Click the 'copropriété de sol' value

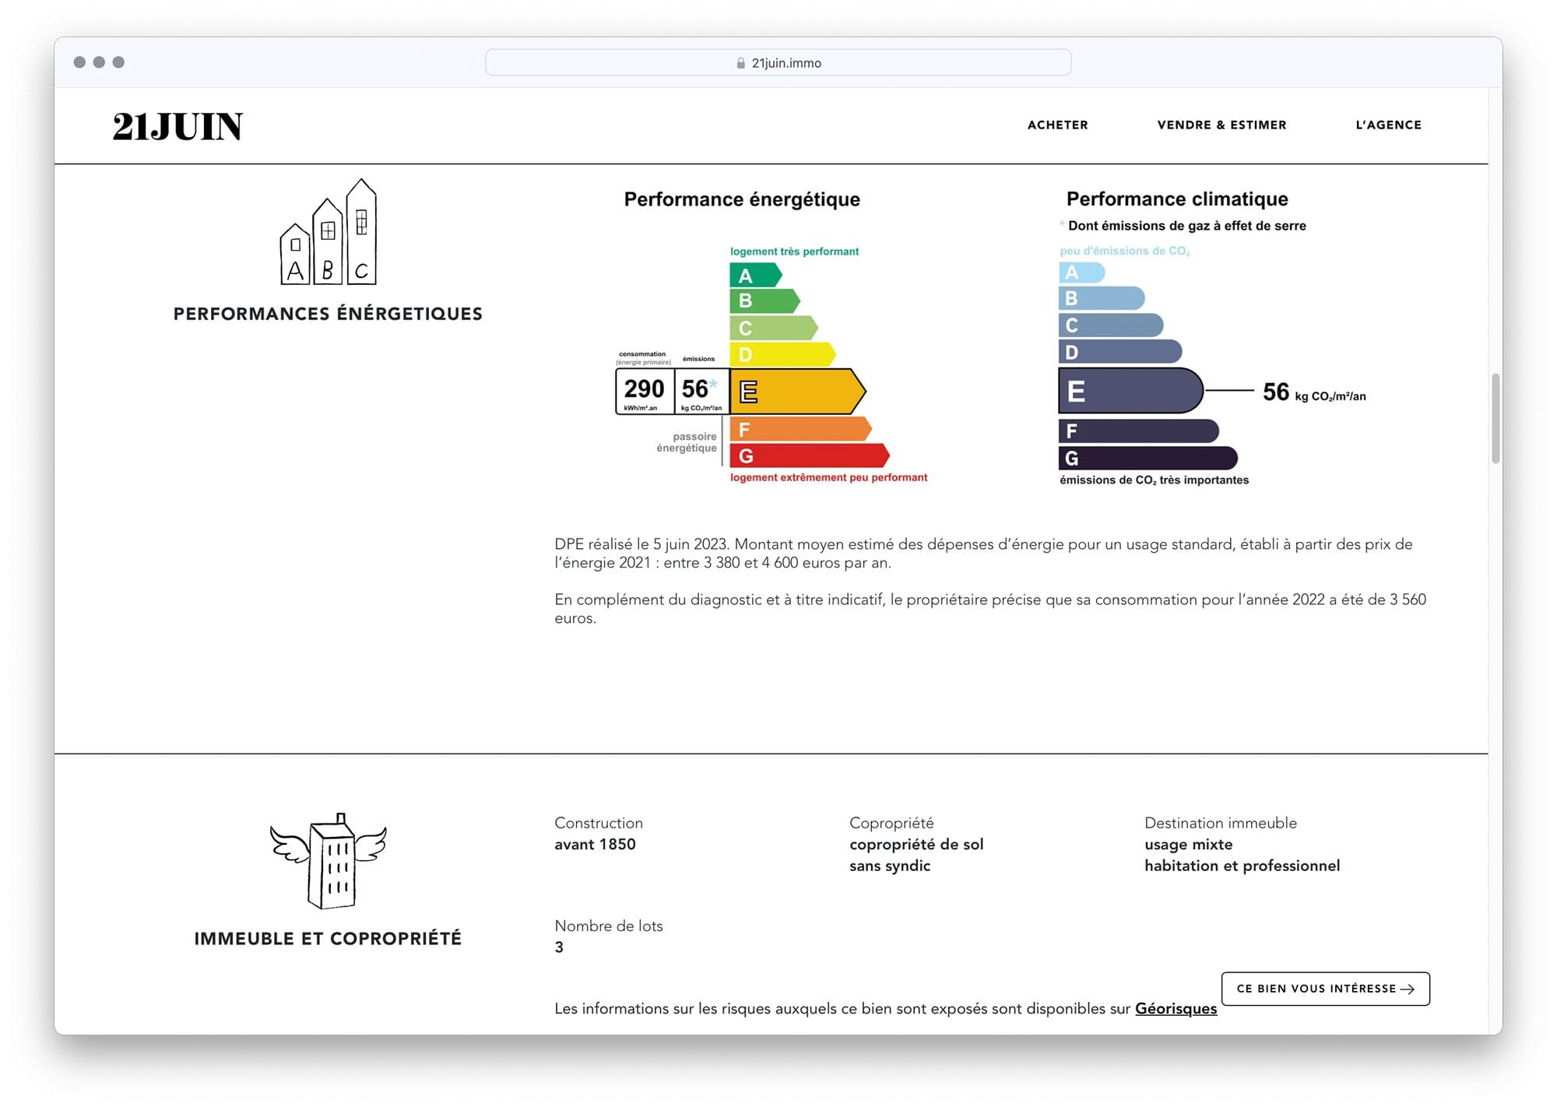click(916, 844)
